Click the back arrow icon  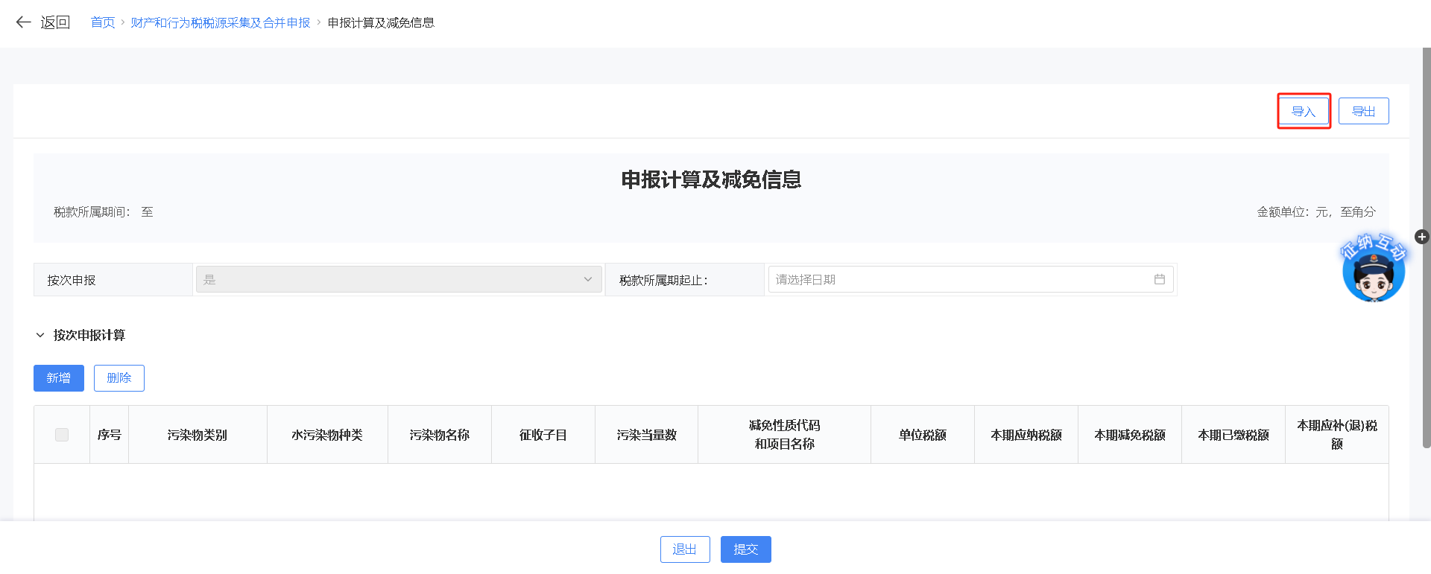tap(23, 22)
